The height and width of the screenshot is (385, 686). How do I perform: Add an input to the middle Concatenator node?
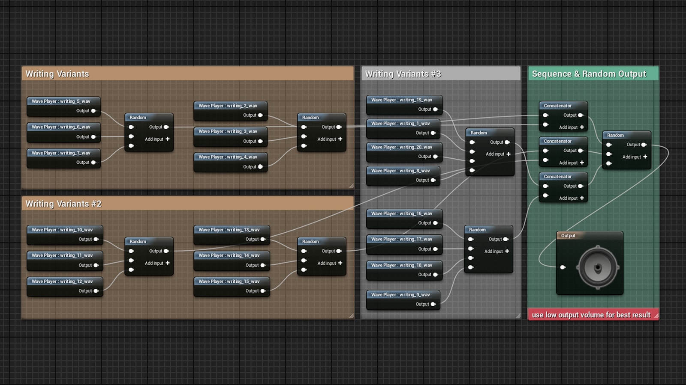coord(581,163)
